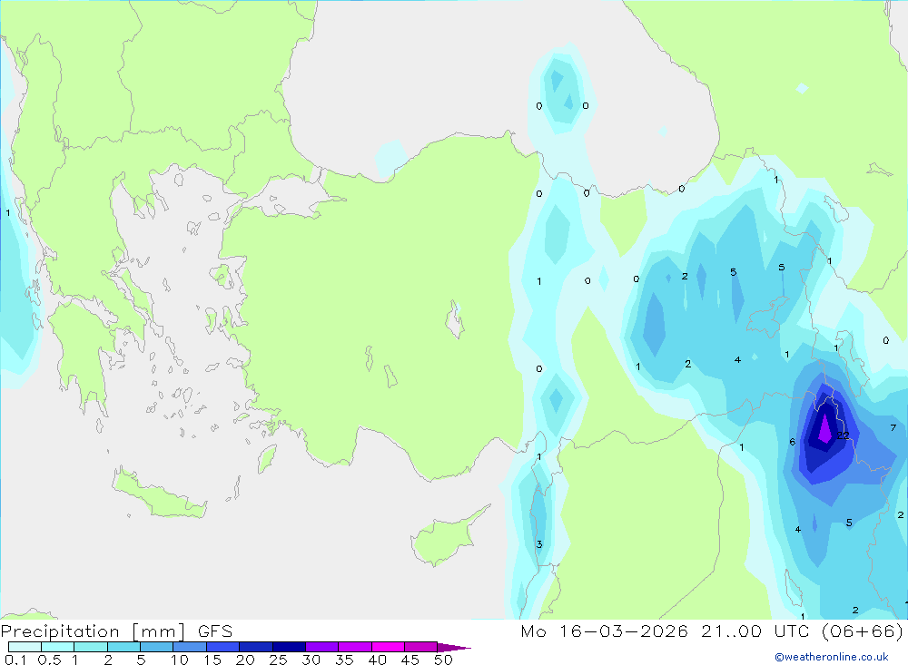Select the bright magenta 40–45 mm legend swatch
Viewport: 908px width, 665px height.
388,647
